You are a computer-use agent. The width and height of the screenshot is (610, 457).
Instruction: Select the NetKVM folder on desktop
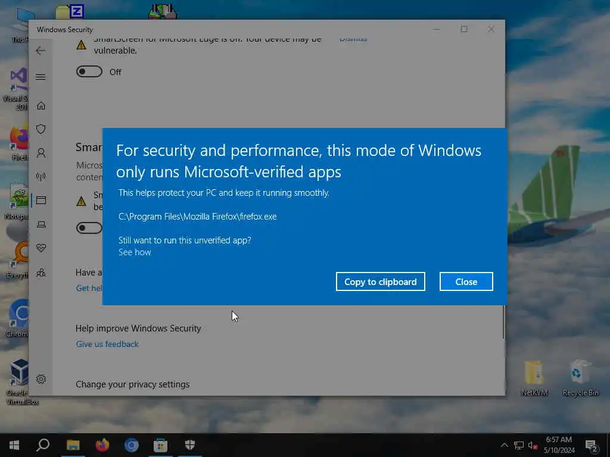(x=534, y=378)
